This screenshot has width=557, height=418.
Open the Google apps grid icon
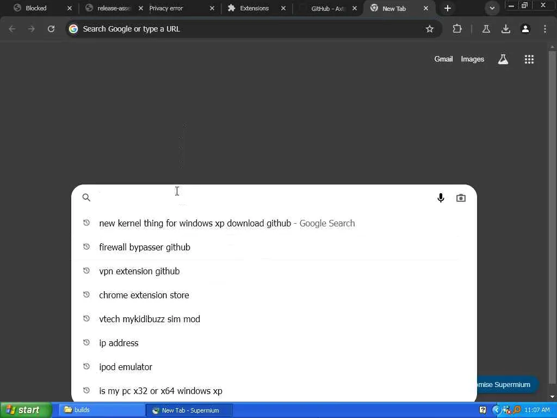tap(529, 59)
